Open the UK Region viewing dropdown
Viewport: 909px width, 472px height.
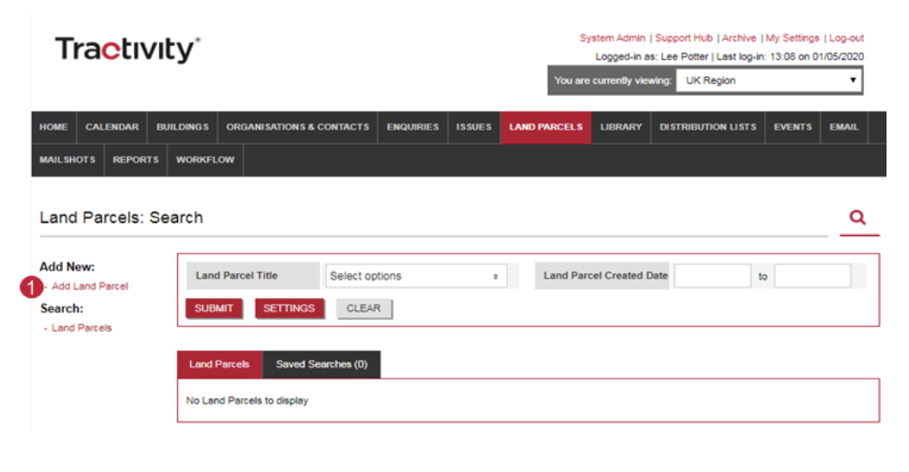click(x=769, y=80)
